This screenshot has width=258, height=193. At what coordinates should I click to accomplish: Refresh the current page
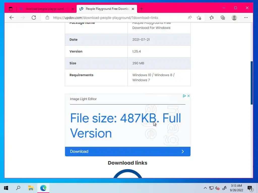tap(34, 18)
